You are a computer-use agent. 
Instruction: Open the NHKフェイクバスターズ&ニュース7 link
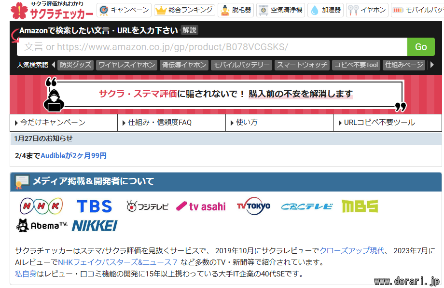pos(117,262)
